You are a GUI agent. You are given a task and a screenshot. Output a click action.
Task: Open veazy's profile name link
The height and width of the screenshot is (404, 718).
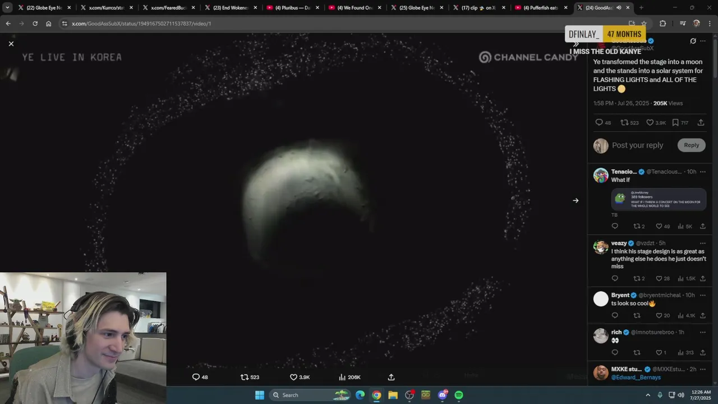point(619,243)
